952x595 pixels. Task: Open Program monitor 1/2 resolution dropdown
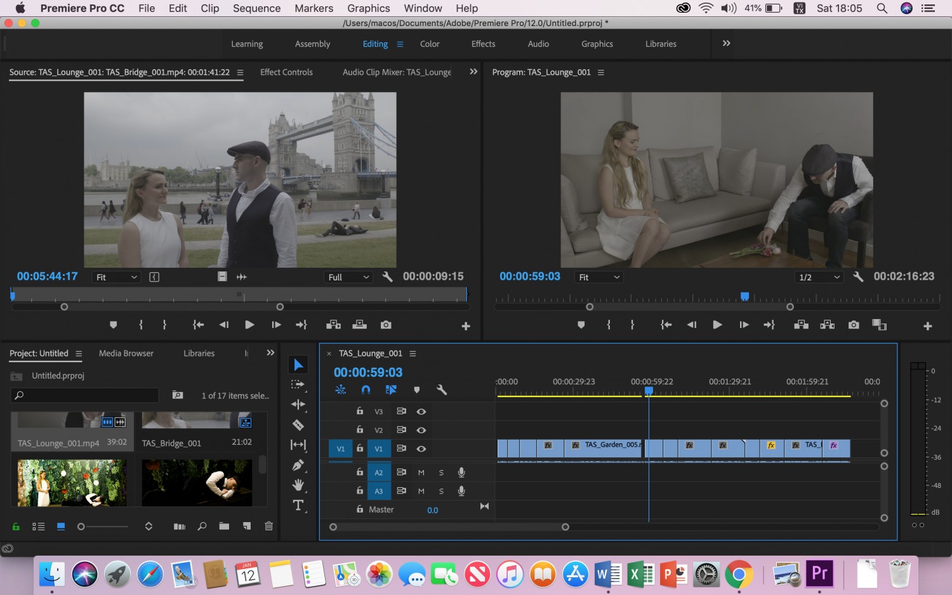point(819,277)
